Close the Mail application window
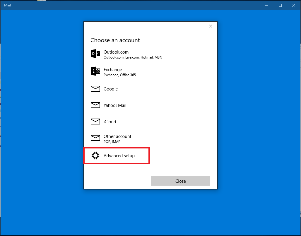This screenshot has width=301, height=236. (x=293, y=5)
